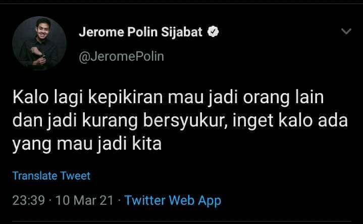Open the Jerome Polin Sijabat display name

pyautogui.click(x=140, y=32)
